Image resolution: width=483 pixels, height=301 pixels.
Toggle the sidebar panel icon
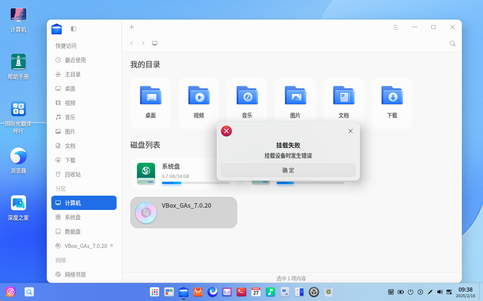tap(74, 29)
